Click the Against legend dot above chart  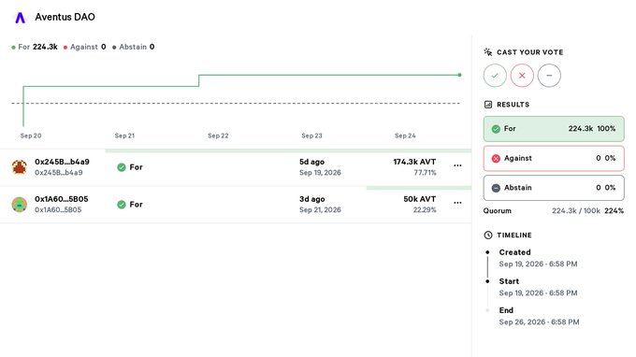[x=65, y=48]
